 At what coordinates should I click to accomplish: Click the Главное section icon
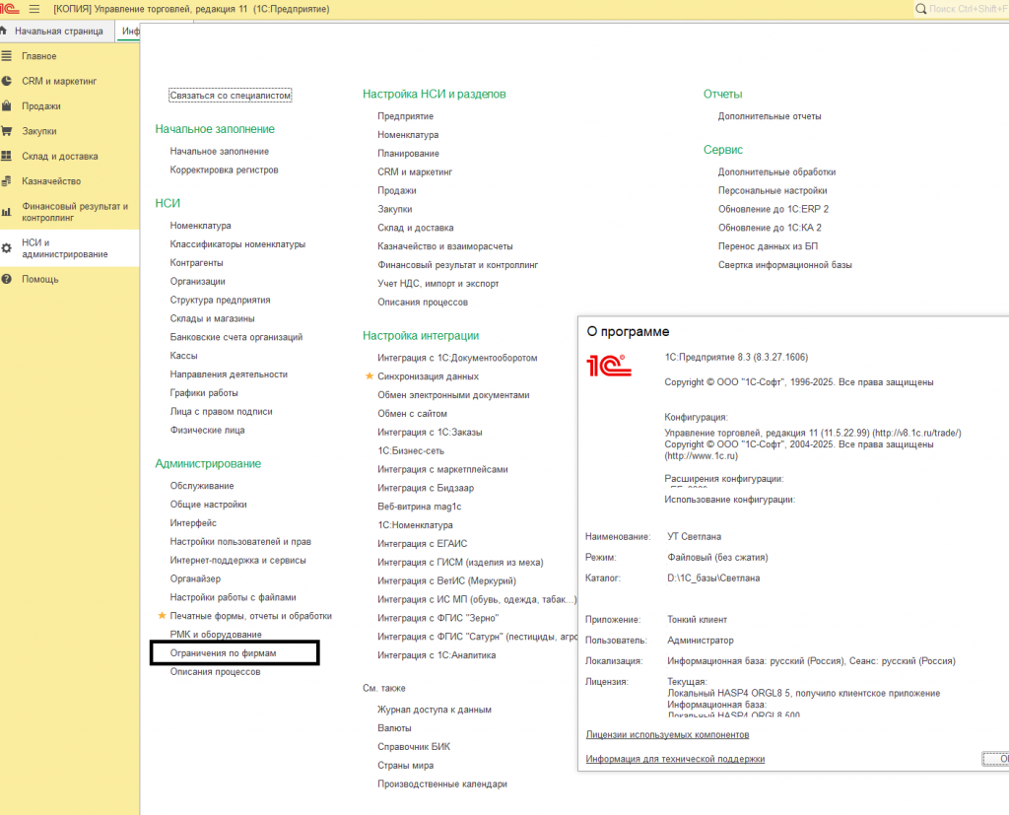tap(7, 56)
